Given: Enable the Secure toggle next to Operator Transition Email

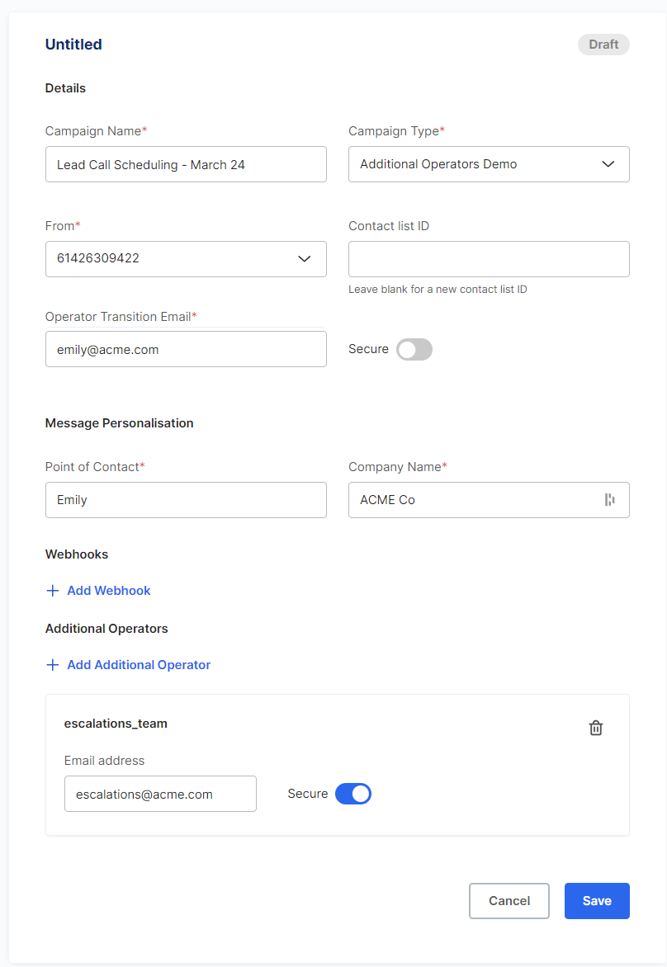Looking at the screenshot, I should pyautogui.click(x=414, y=350).
